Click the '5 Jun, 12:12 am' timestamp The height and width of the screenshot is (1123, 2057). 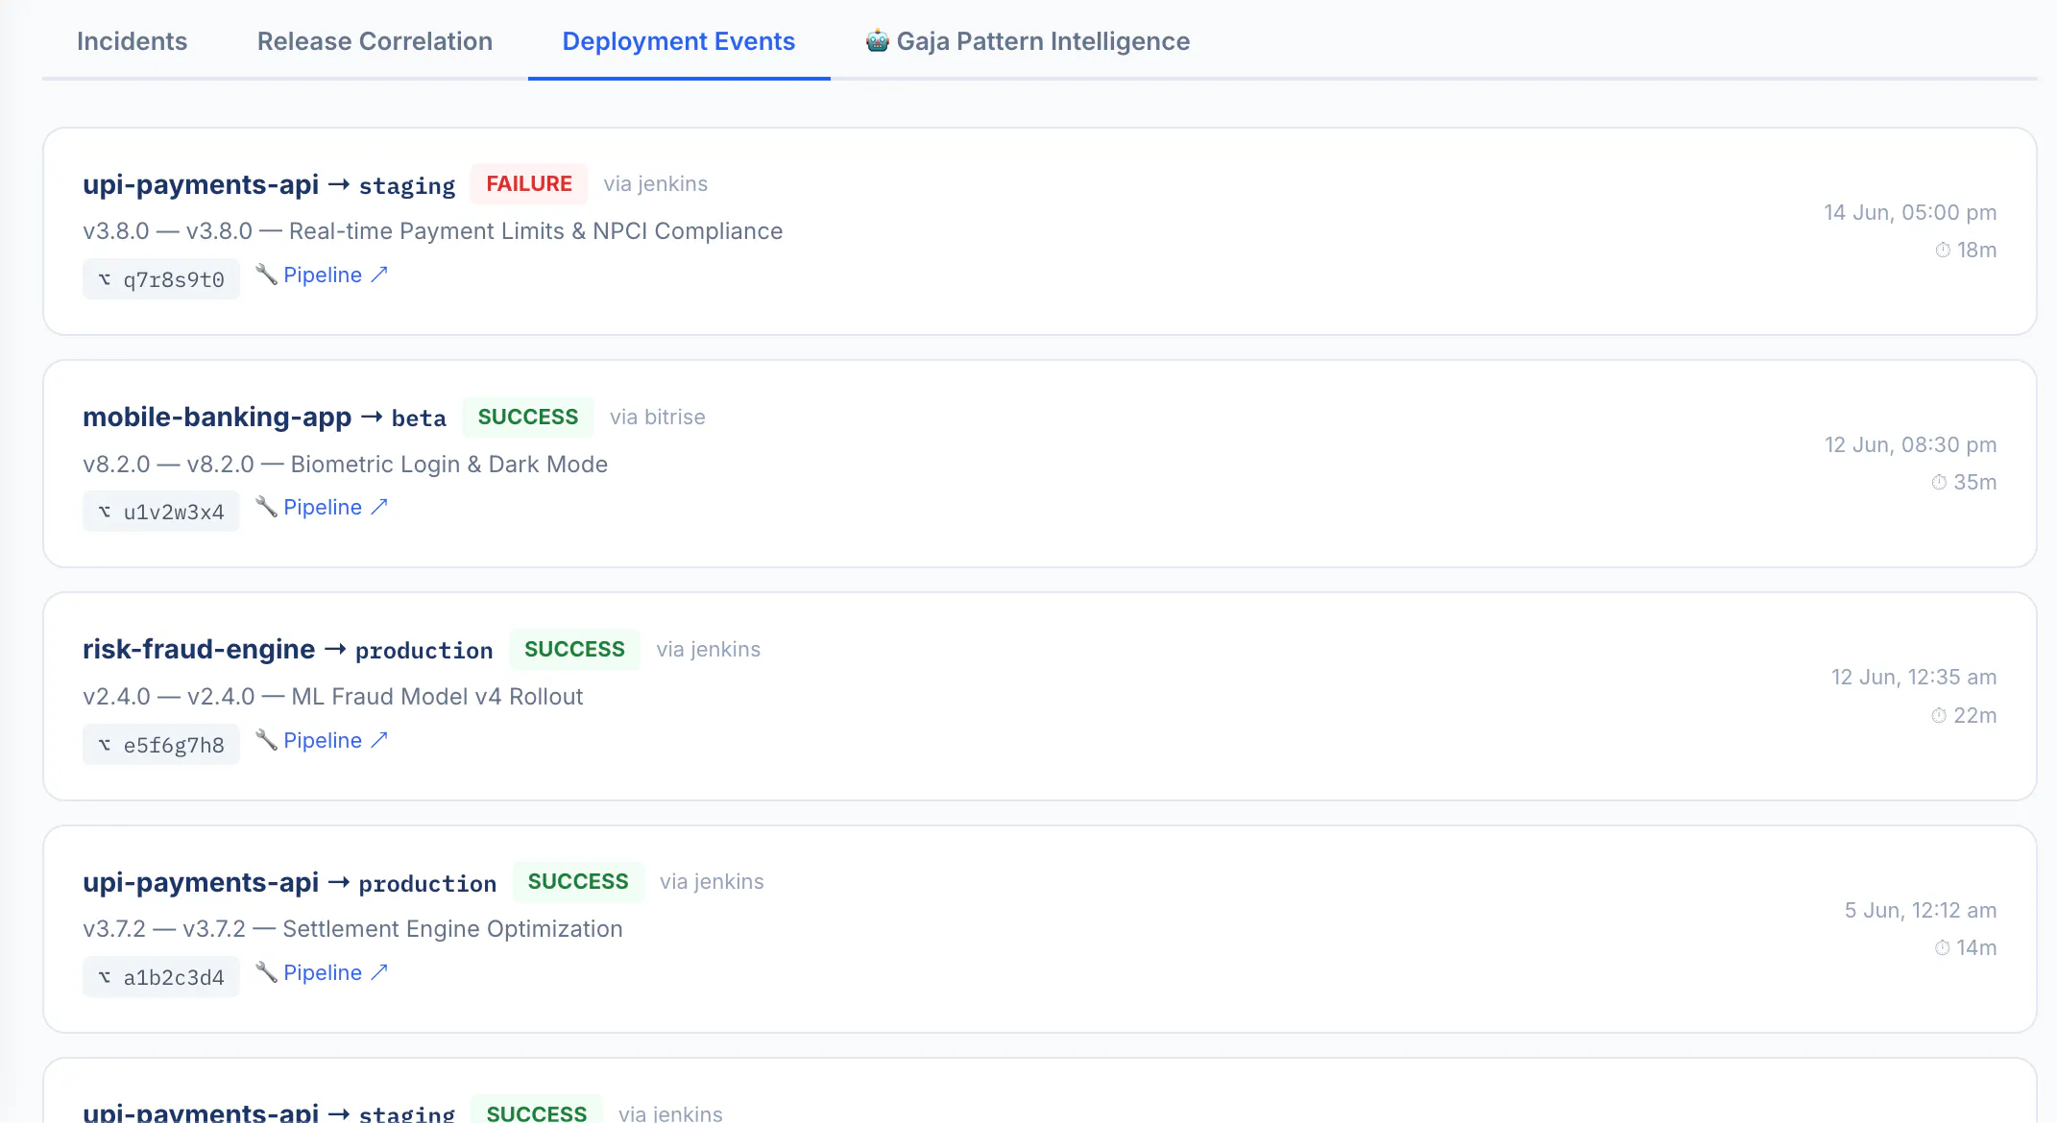[x=1921, y=910]
